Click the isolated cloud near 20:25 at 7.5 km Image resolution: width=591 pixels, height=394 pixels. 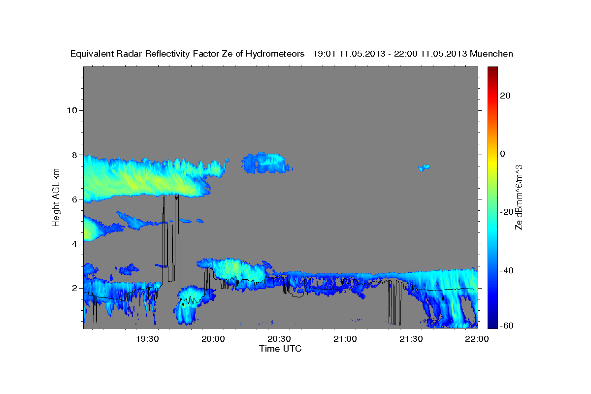coord(266,163)
